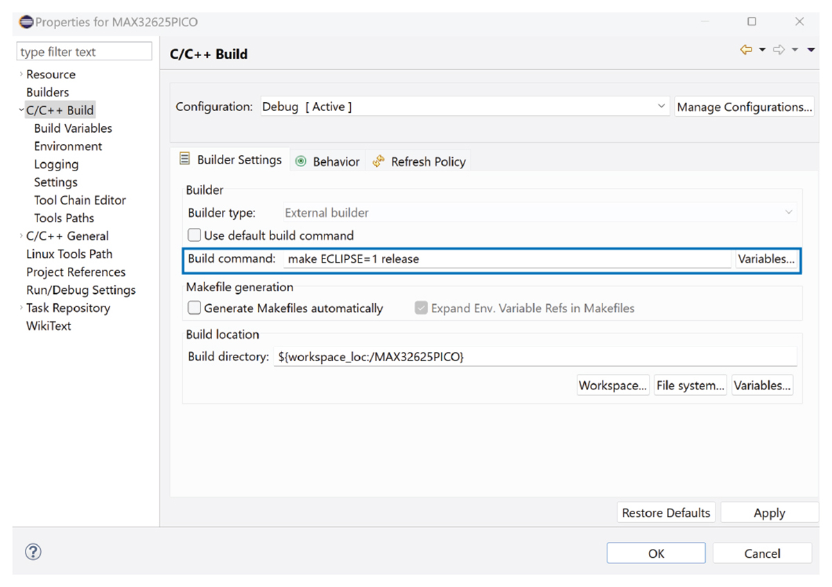Open back history dropdown arrow
Viewport: 832px width, 587px height.
coord(762,50)
